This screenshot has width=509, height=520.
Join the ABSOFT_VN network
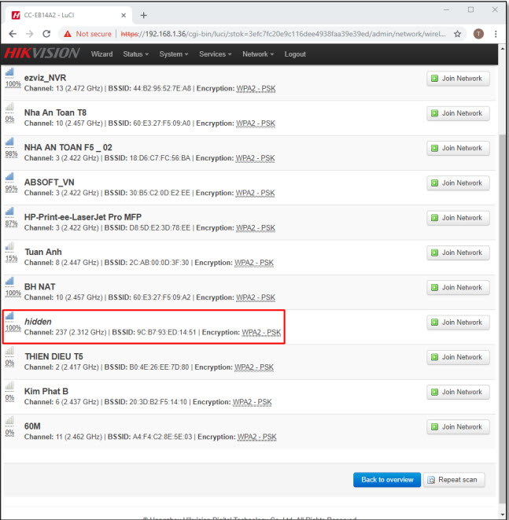tap(458, 183)
